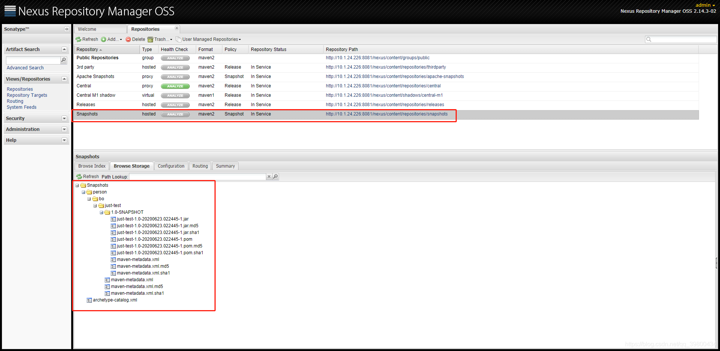The image size is (720, 351).
Task: Select just-test-1.0-20200623.022445-1.jar file
Action: click(x=153, y=219)
